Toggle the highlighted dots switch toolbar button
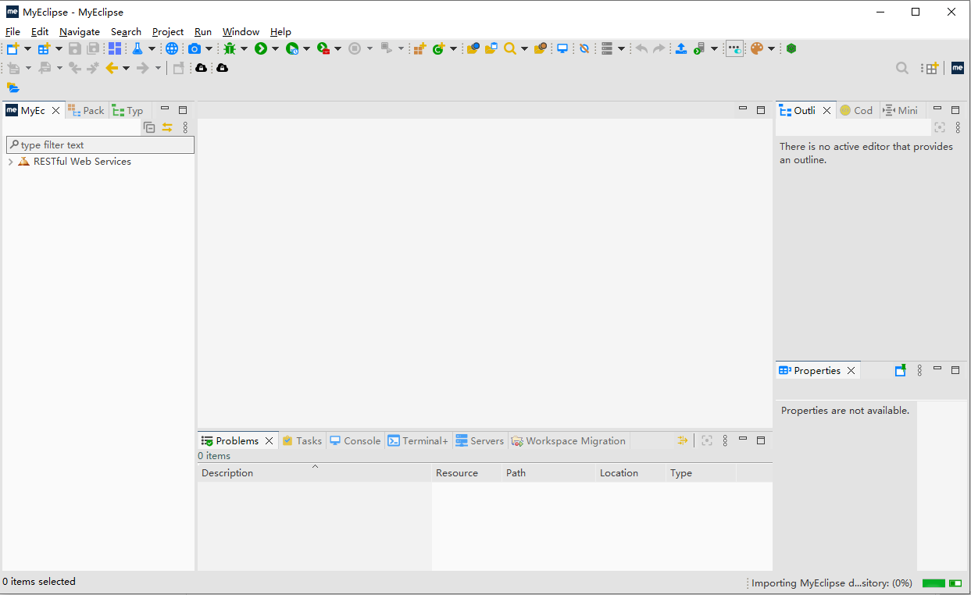Screen dimensions: 971x595 click(x=734, y=48)
